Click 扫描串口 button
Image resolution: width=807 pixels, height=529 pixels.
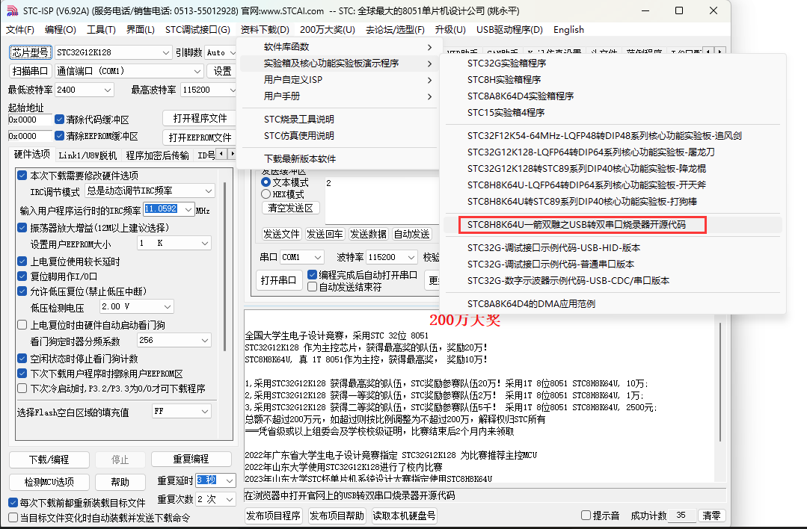31,71
